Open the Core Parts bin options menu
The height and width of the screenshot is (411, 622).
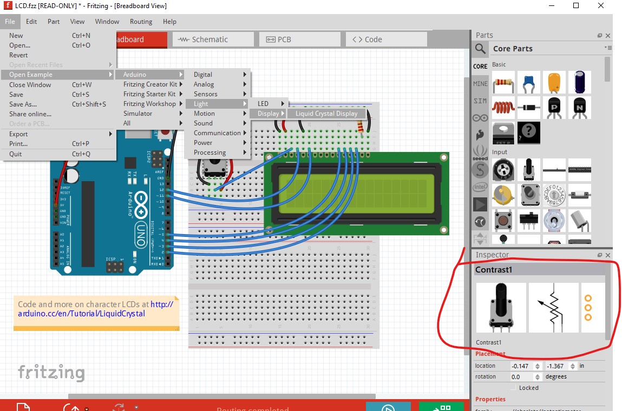pos(610,48)
